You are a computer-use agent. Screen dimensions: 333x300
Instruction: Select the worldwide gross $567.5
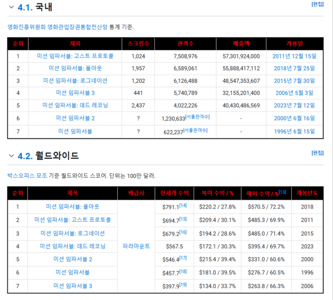tap(174, 247)
